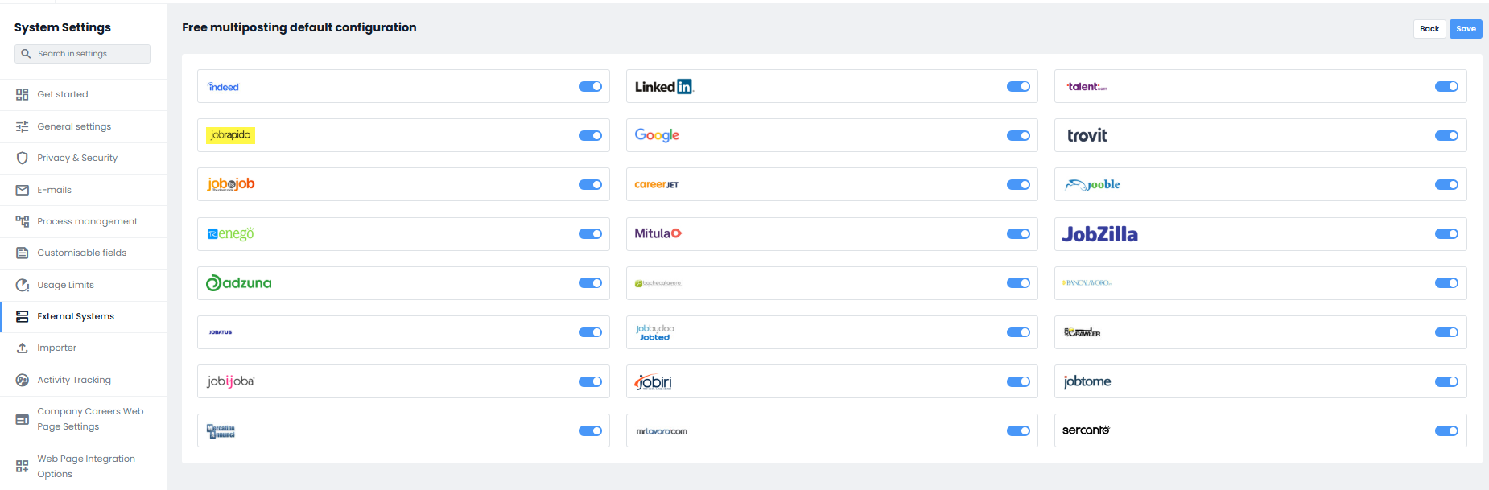Disable the jobbydoo Jobted toggle
Image resolution: width=1489 pixels, height=490 pixels.
coord(1018,332)
